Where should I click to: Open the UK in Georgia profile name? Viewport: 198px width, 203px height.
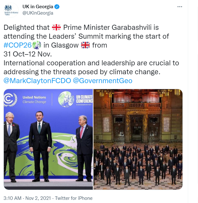pos(38,7)
